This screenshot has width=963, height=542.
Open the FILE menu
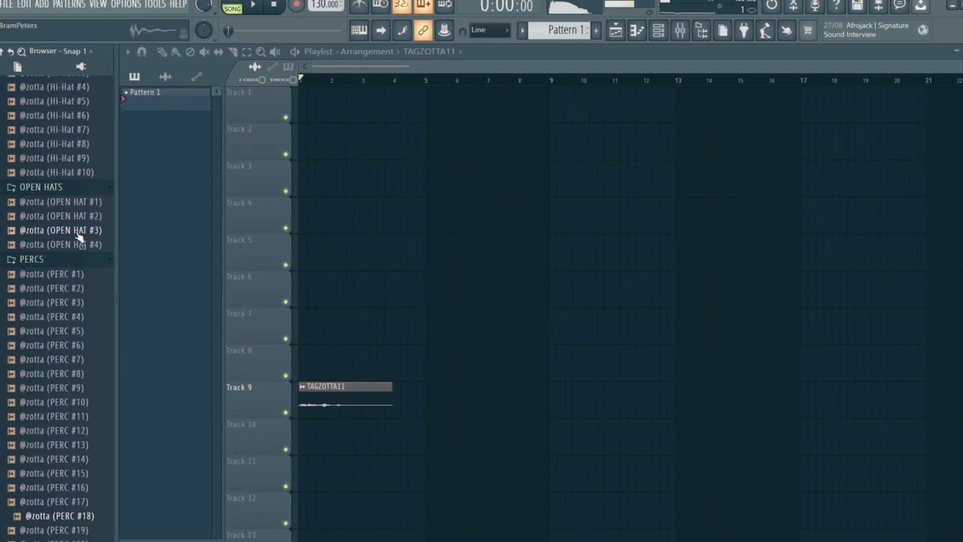[x=7, y=5]
